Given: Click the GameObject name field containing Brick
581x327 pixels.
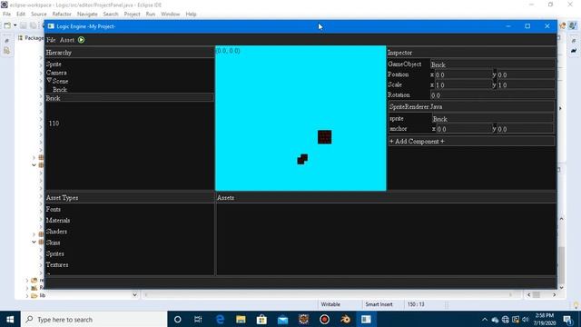Looking at the screenshot, I should pos(492,64).
